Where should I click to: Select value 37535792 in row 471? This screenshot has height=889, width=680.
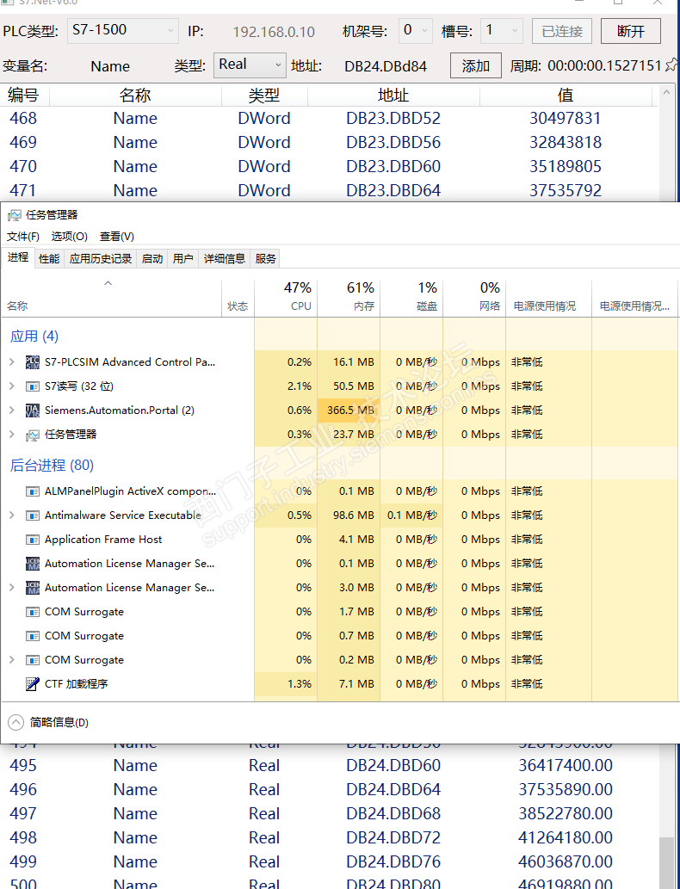pos(566,190)
